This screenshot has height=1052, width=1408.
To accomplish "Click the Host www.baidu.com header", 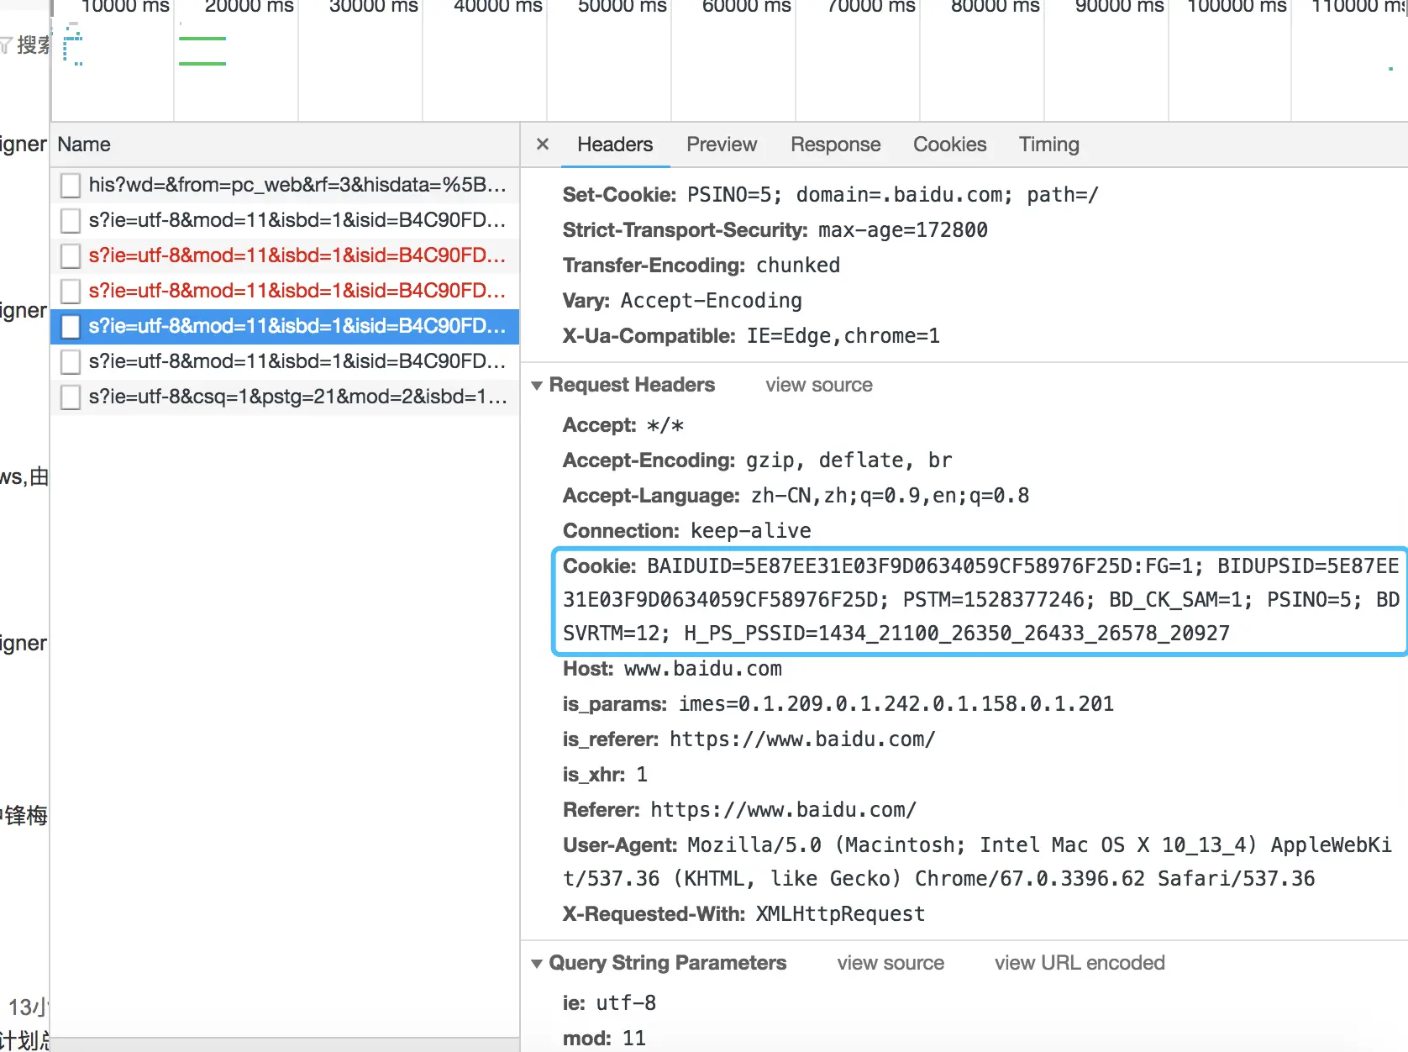I will pyautogui.click(x=672, y=669).
